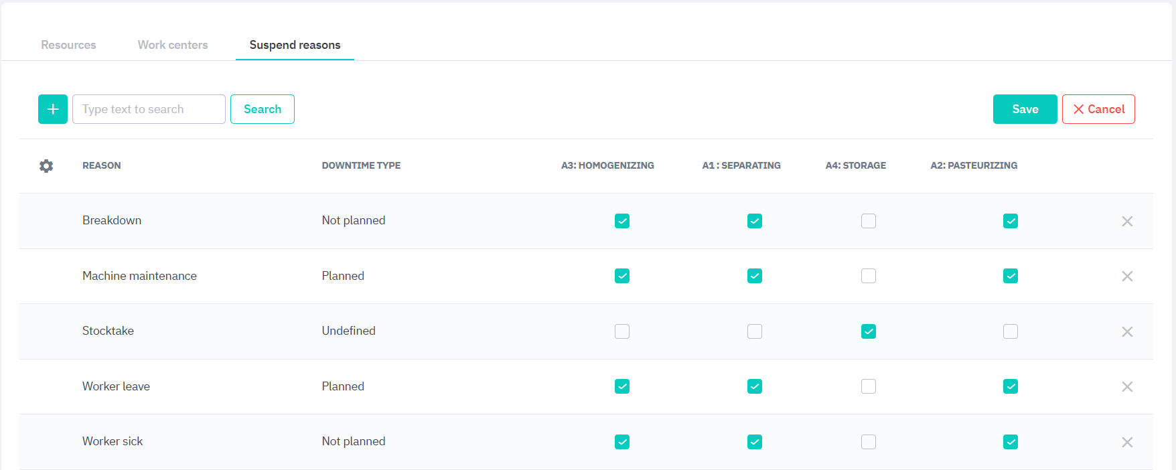Click the plus icon to add reason

53,109
